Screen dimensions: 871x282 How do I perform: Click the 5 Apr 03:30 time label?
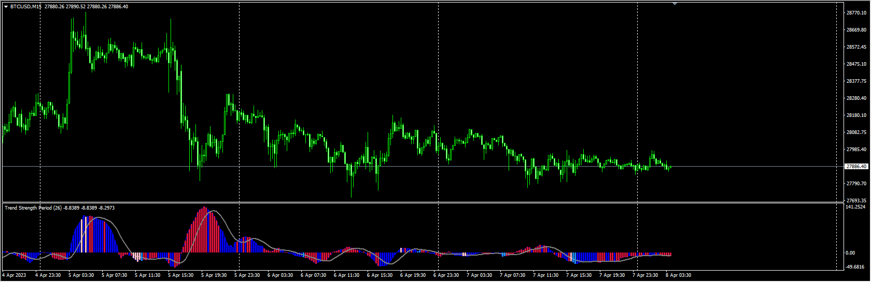pyautogui.click(x=81, y=275)
